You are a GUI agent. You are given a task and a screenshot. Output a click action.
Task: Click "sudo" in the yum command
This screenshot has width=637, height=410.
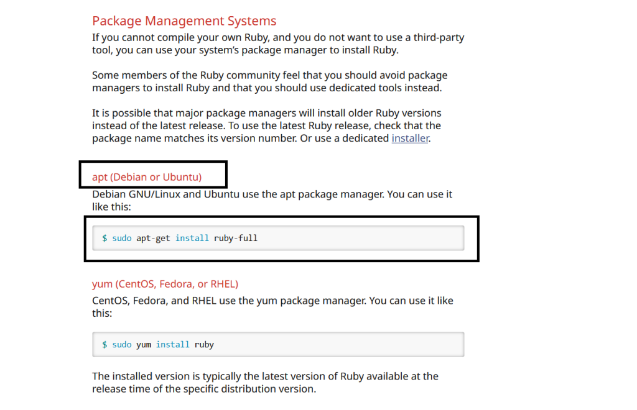click(122, 344)
